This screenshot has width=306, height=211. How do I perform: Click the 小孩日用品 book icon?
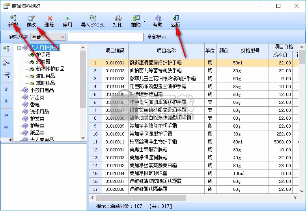pyautogui.click(x=25, y=90)
